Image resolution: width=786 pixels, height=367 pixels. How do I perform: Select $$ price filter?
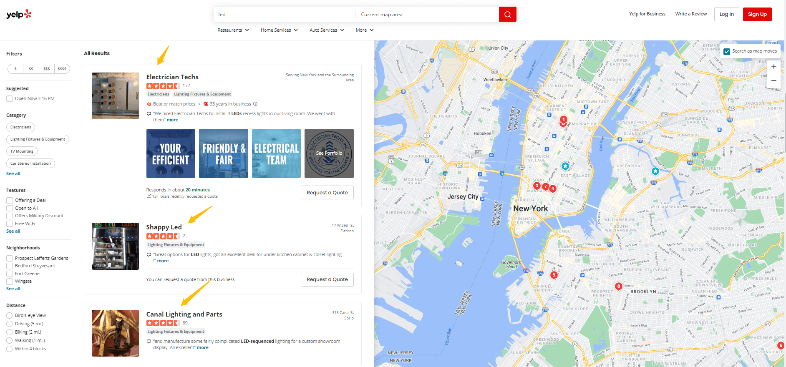31,69
